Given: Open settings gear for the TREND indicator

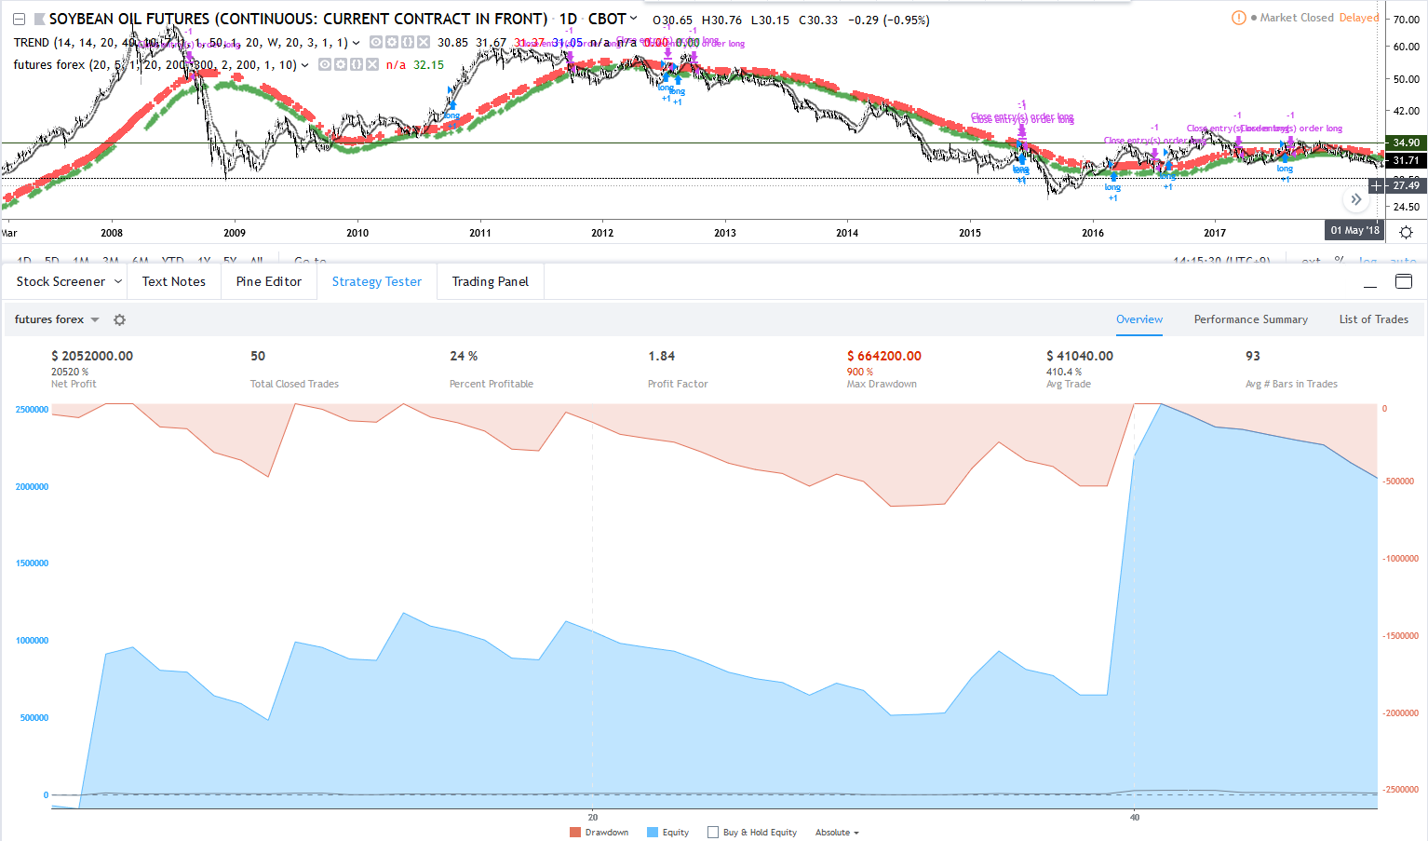Looking at the screenshot, I should pyautogui.click(x=392, y=43).
